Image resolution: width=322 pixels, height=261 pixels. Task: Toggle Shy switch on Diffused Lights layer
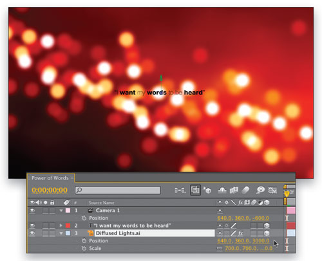coord(220,233)
